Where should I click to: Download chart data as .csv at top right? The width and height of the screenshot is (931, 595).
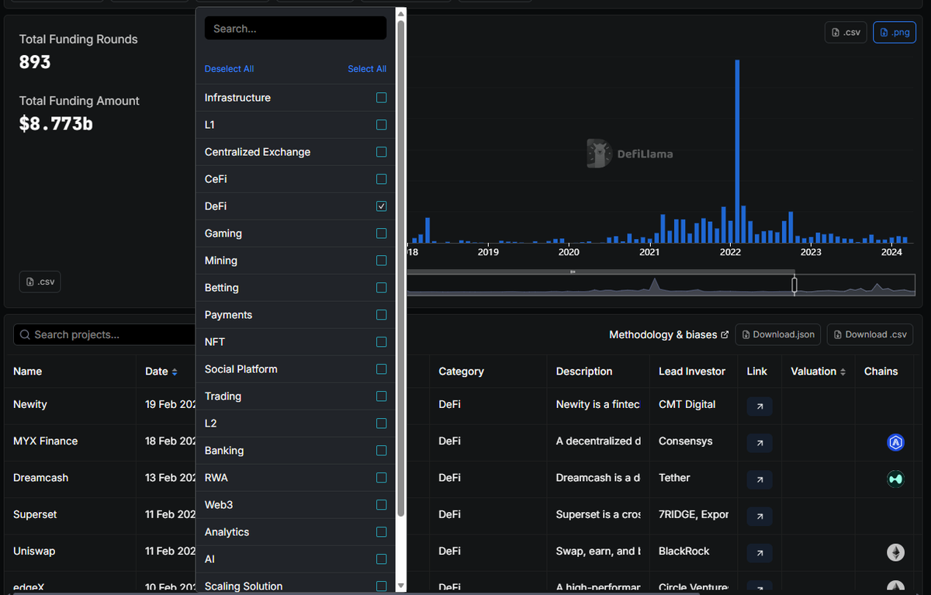(846, 32)
